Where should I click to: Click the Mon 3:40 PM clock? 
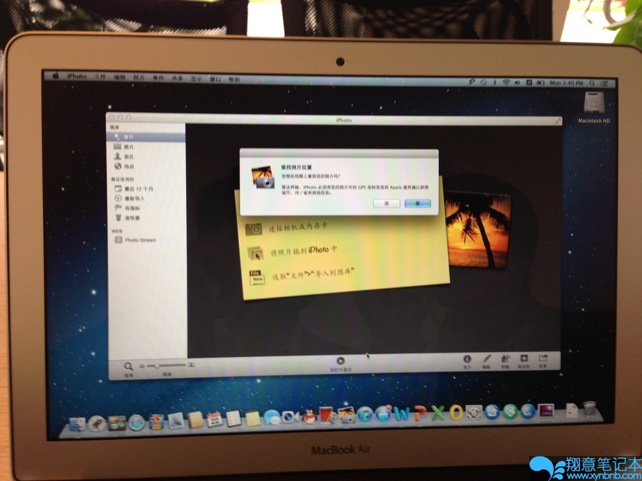pyautogui.click(x=566, y=83)
